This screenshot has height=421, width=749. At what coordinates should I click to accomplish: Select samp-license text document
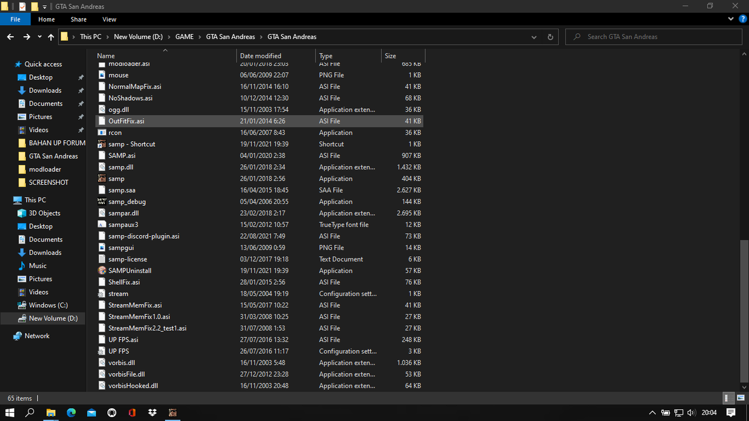259,259
